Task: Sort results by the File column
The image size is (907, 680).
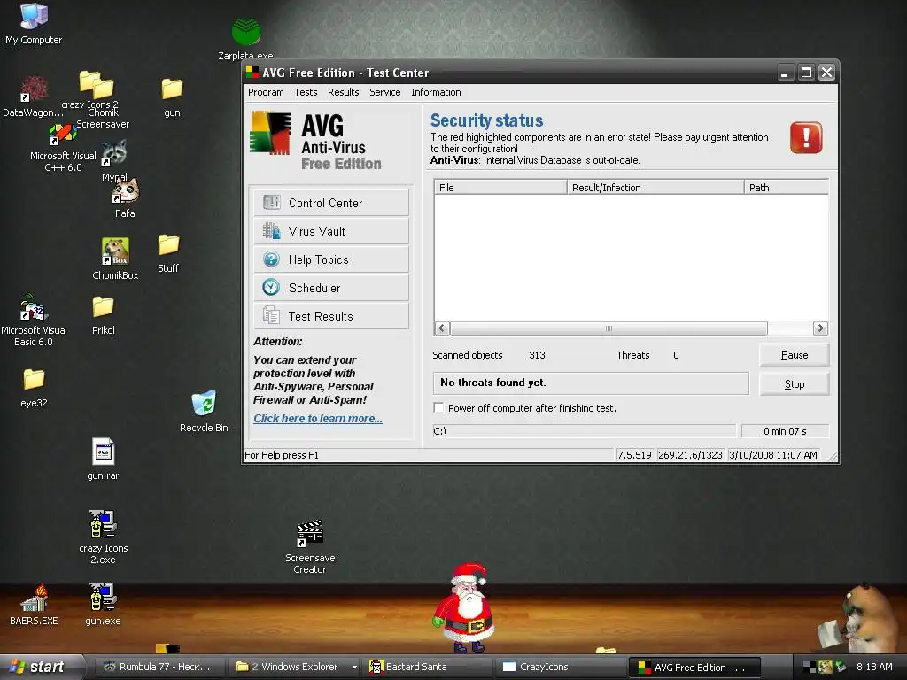Action: point(500,188)
